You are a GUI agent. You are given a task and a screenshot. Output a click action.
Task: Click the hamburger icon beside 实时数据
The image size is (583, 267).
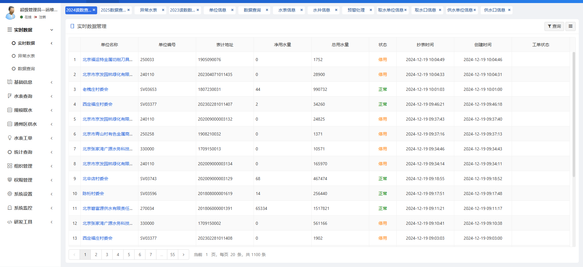coord(10,30)
